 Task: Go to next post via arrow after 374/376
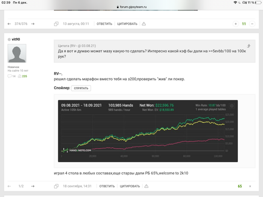(33, 24)
